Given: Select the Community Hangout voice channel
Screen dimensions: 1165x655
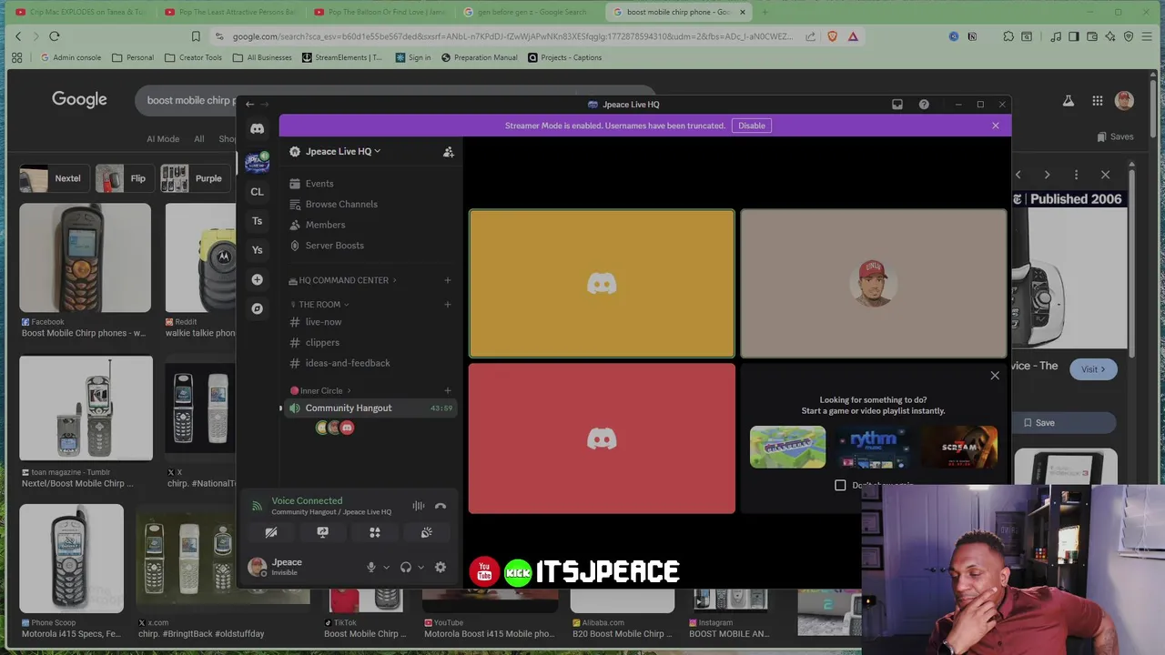Looking at the screenshot, I should point(369,408).
